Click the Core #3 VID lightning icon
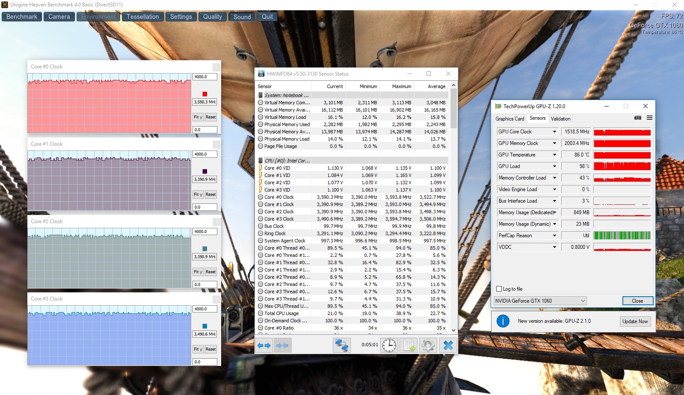This screenshot has height=395, width=684. coord(261,190)
